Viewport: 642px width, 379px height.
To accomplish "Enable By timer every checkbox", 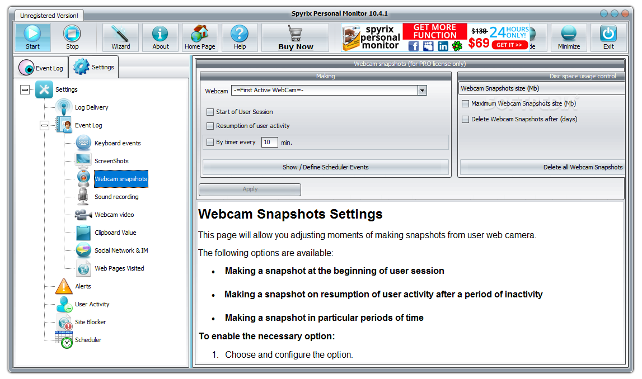I will 210,143.
